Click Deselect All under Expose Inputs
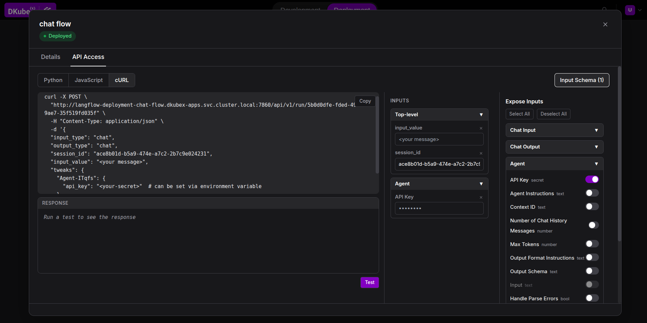 coord(554,114)
